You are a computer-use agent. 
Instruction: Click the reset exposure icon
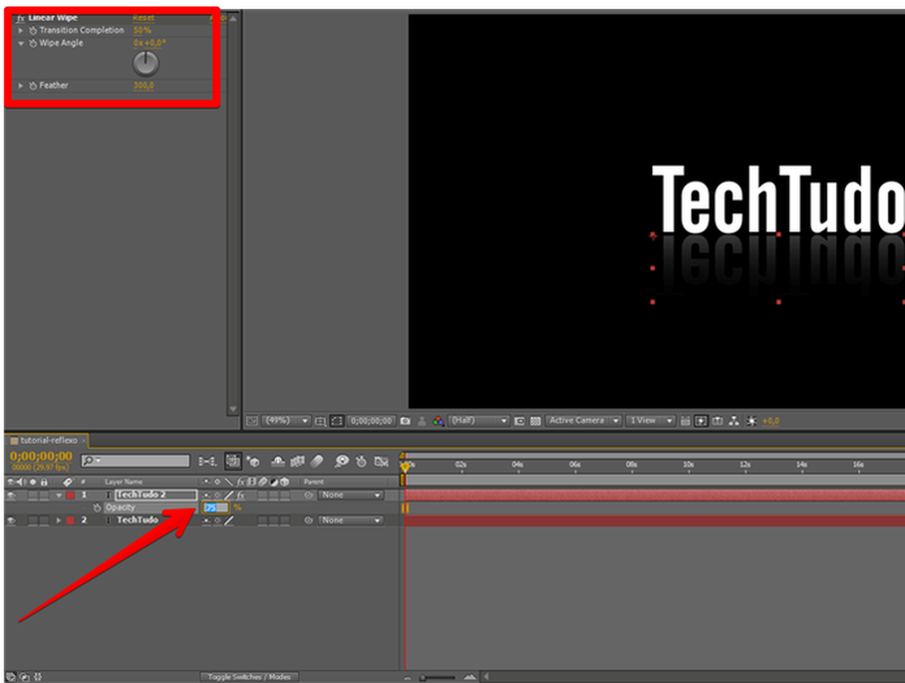pos(751,421)
